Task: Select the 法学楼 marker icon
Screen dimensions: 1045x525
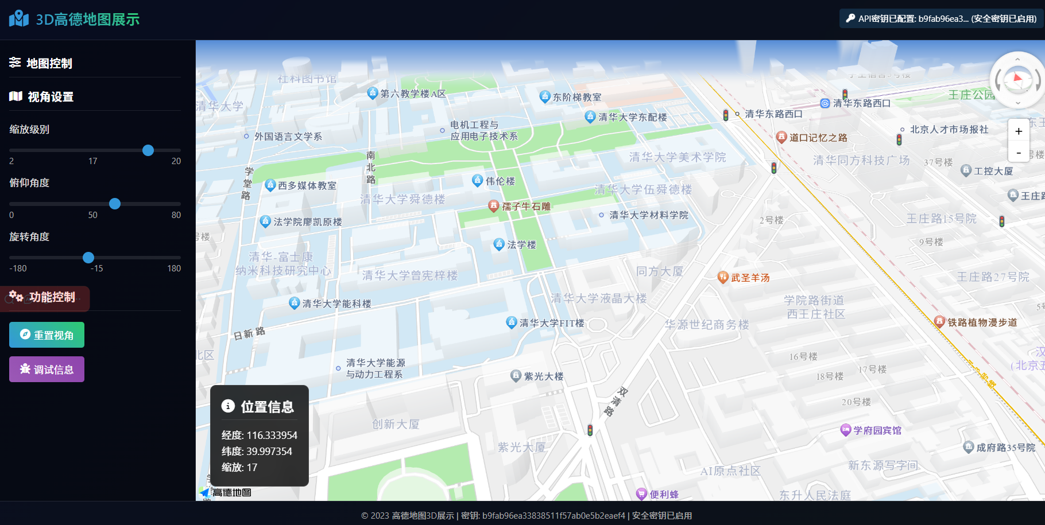Action: [x=499, y=244]
